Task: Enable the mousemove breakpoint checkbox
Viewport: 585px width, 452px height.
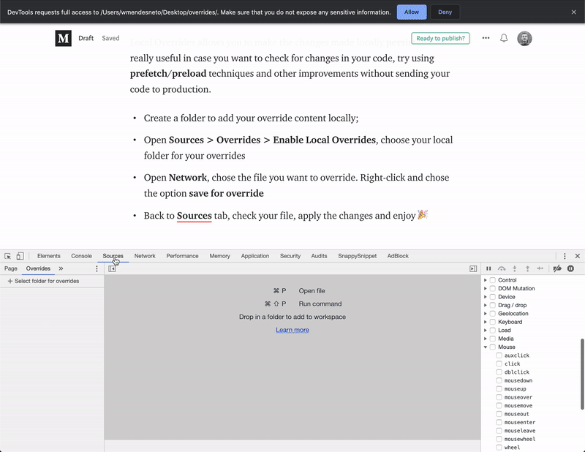Action: click(x=499, y=406)
